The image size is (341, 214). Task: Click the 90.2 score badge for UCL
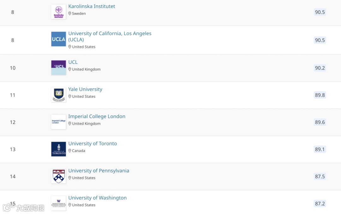[x=320, y=68]
